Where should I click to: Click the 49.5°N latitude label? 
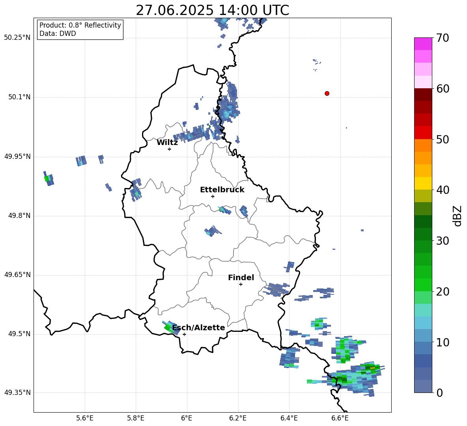point(20,334)
